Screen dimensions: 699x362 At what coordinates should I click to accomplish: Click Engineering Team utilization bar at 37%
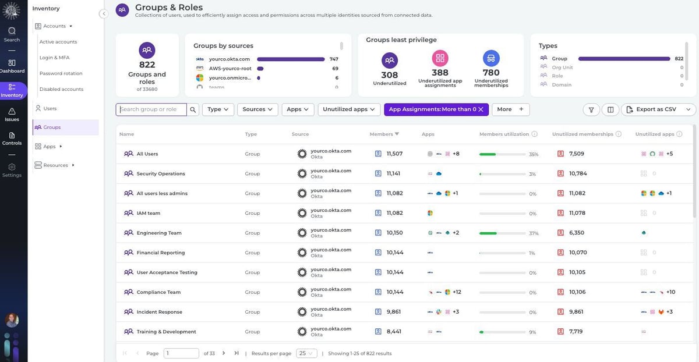tap(502, 233)
